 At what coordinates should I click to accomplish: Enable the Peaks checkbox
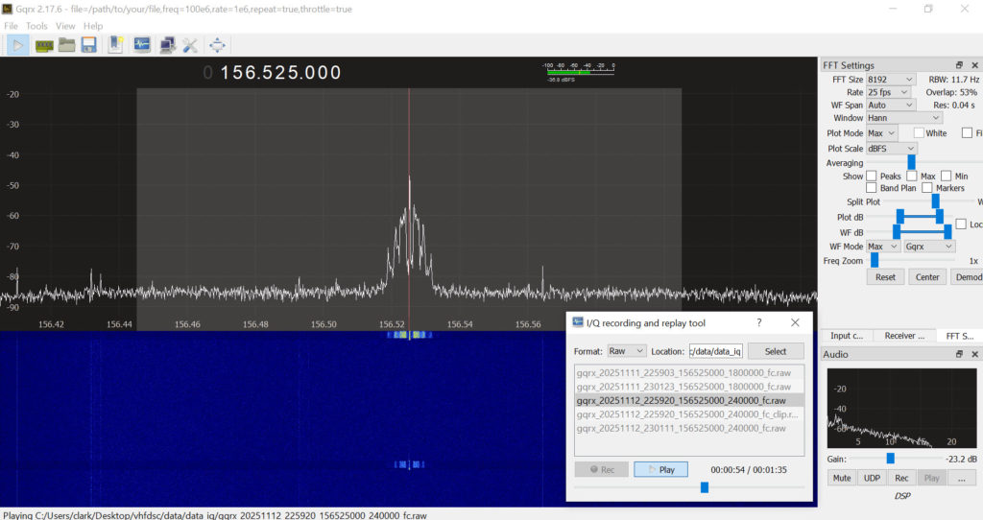click(872, 176)
